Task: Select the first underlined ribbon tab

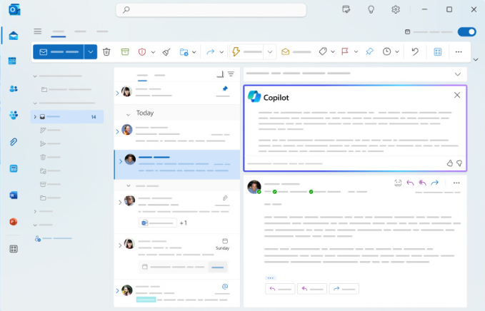Action: pyautogui.click(x=59, y=32)
